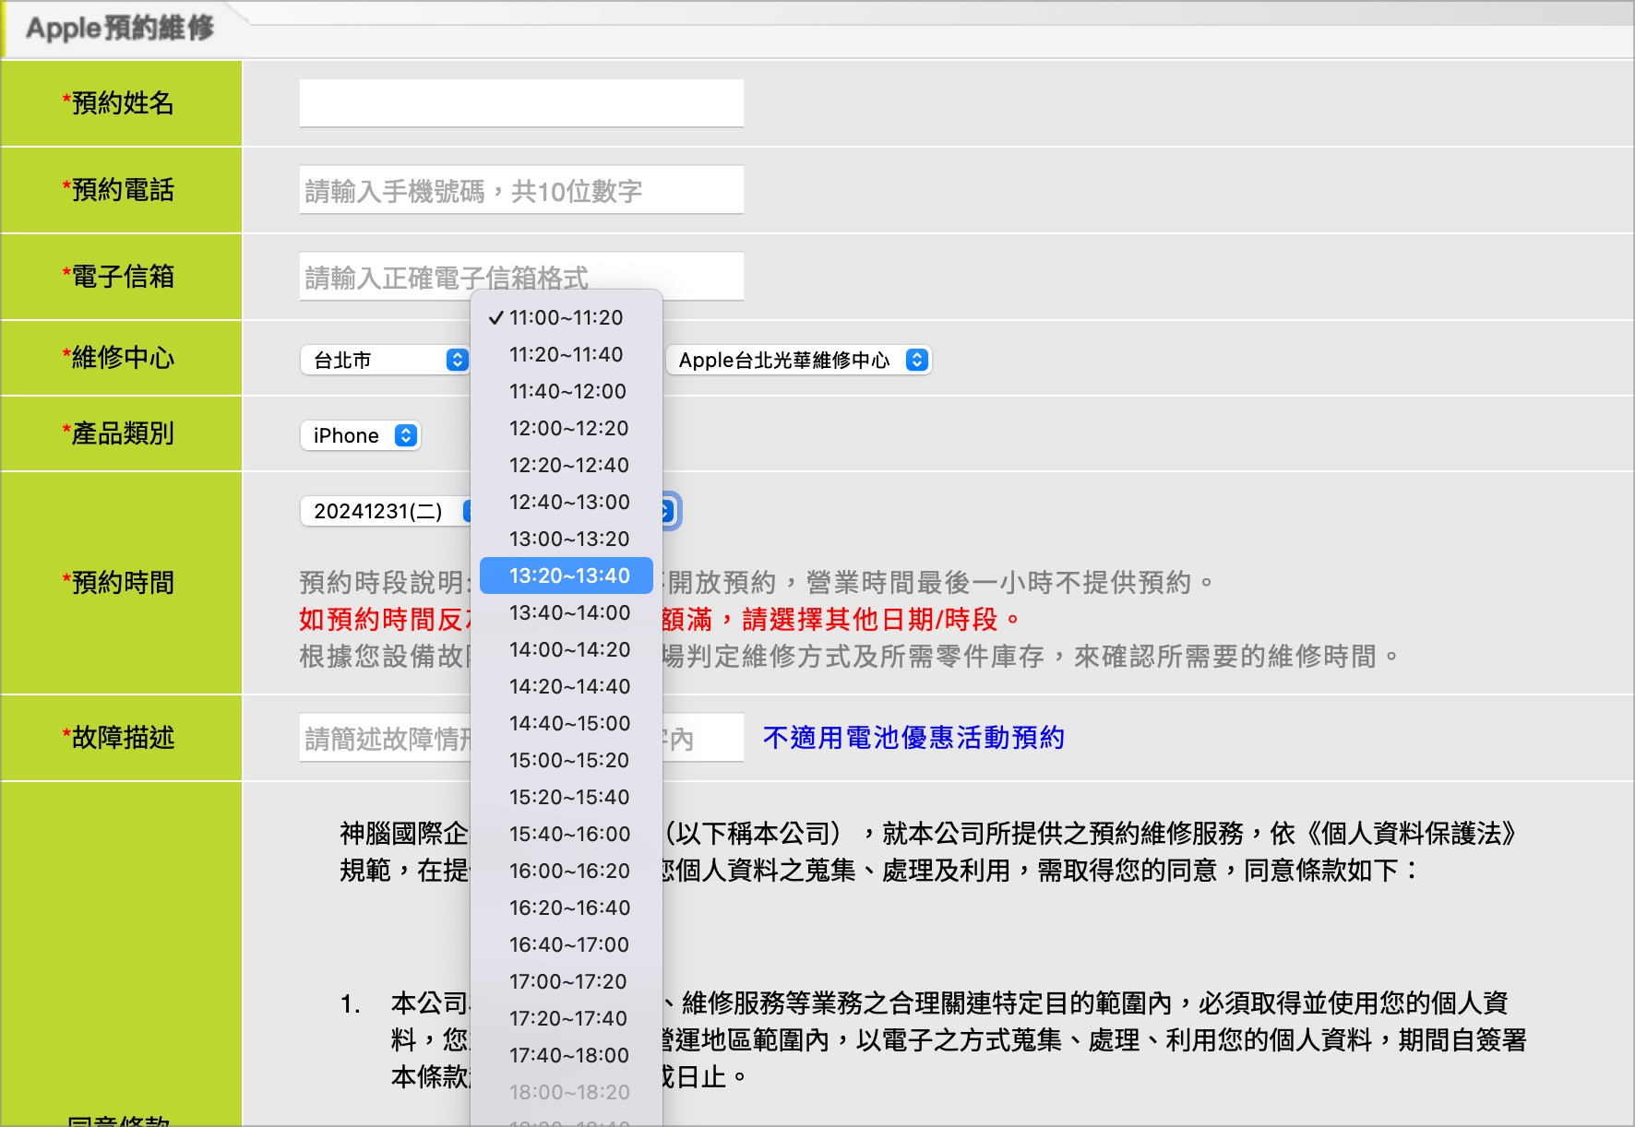This screenshot has height=1127, width=1635.
Task: Click the Apple預約維修 tab title
Action: (x=120, y=28)
